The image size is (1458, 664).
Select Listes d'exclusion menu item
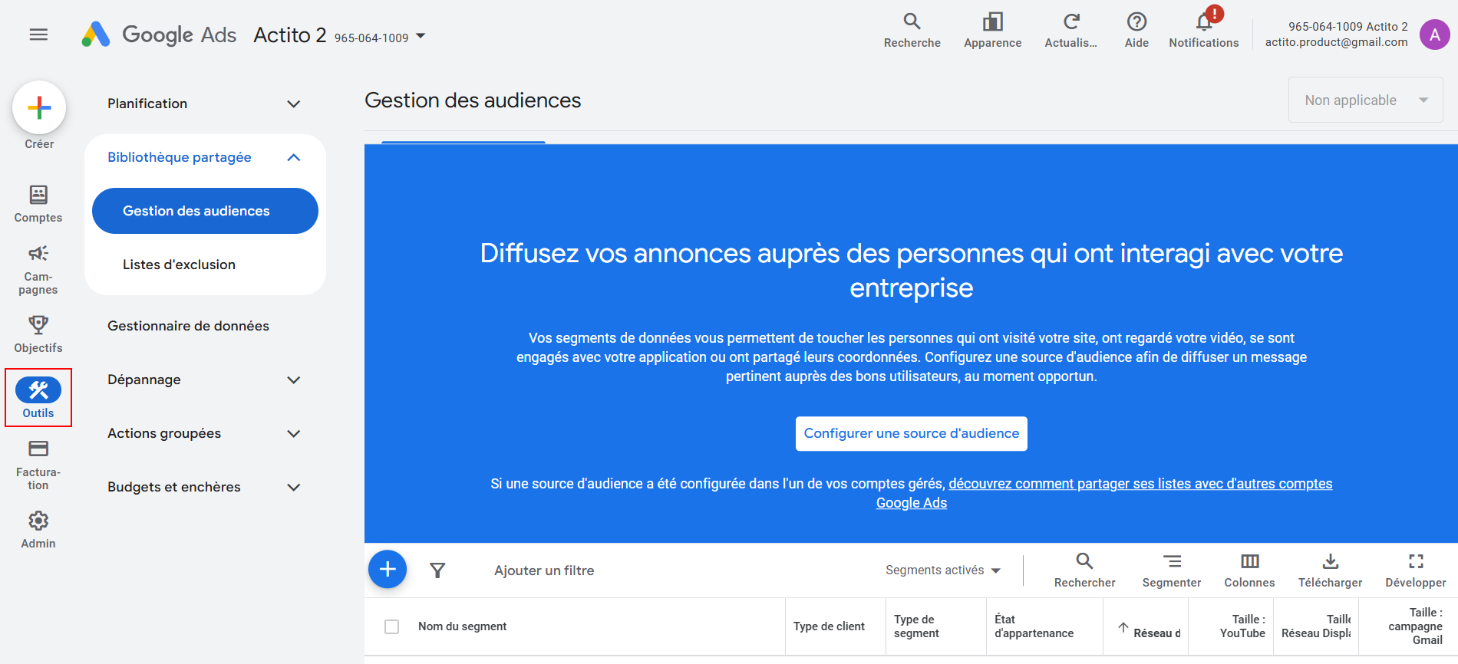(179, 265)
